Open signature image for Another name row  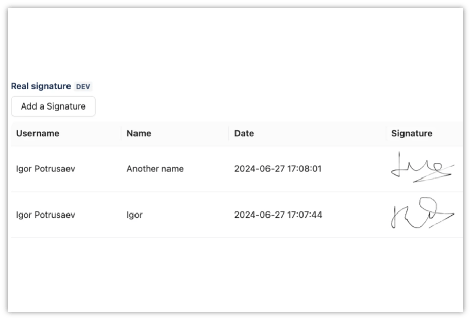423,167
